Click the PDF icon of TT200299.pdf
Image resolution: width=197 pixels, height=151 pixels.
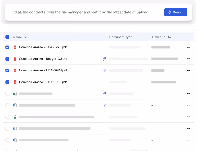point(15,82)
